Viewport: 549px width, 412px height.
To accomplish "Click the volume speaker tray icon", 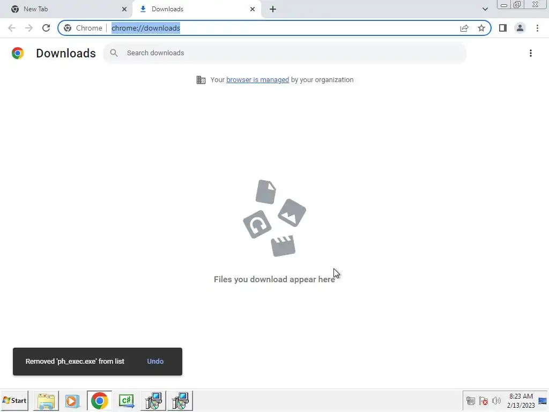I will 496,400.
